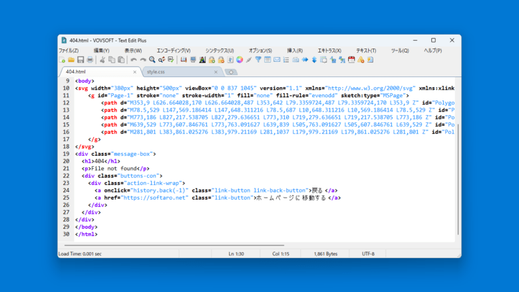Click the blue horizontal double-arrow icon
The image size is (519, 292).
[305, 60]
